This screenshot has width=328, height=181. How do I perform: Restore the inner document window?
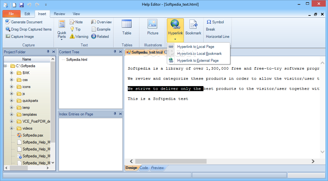pyautogui.click(x=316, y=14)
